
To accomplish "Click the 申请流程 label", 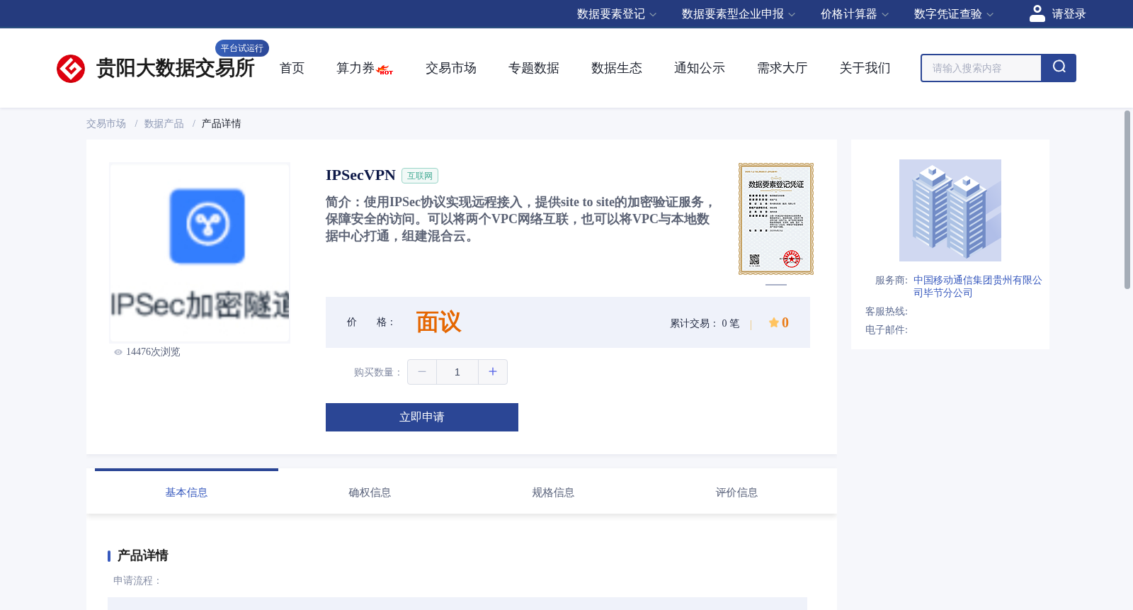I will click(137, 581).
